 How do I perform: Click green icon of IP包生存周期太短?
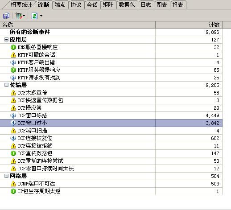13,191
